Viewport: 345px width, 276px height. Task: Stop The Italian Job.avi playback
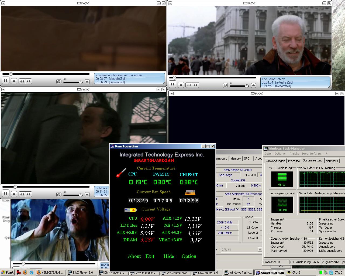[x=181, y=85]
